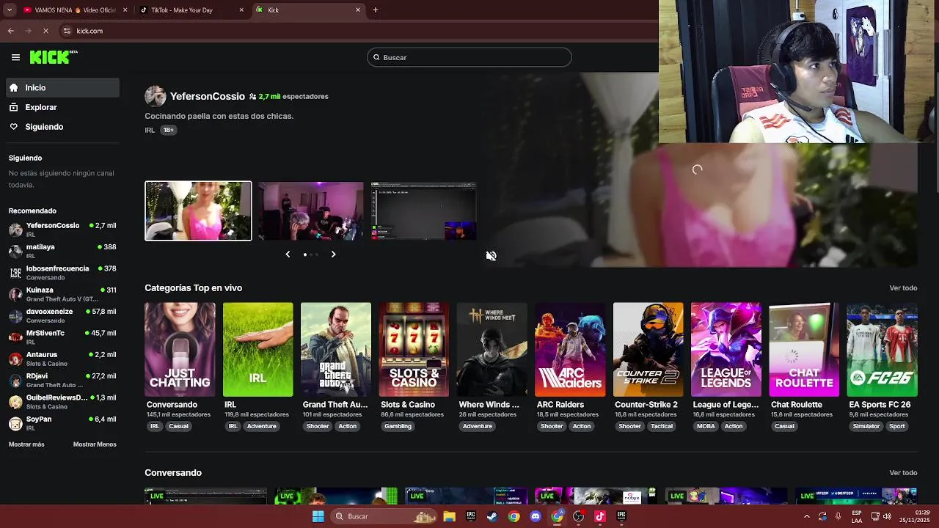Expand tab search dropdown arrow
Viewport: 939px width, 528px height.
click(9, 10)
